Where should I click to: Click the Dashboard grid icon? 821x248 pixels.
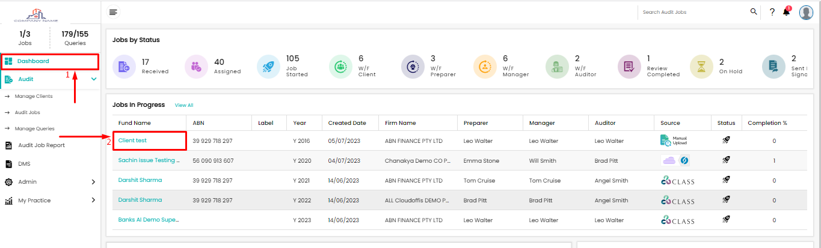9,61
